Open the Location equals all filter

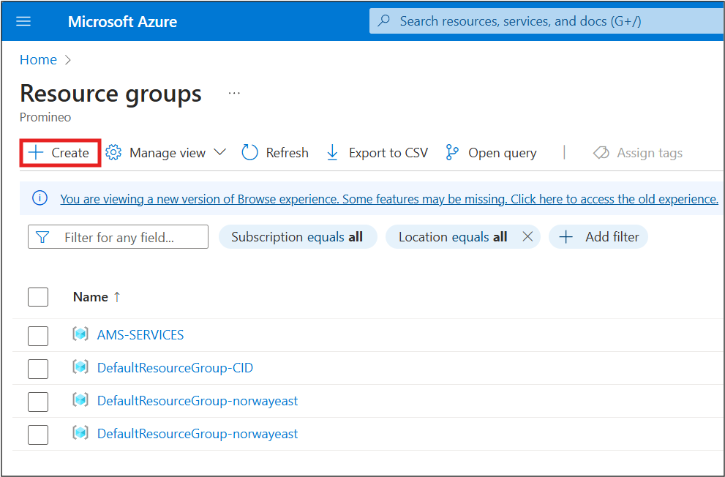[453, 236]
